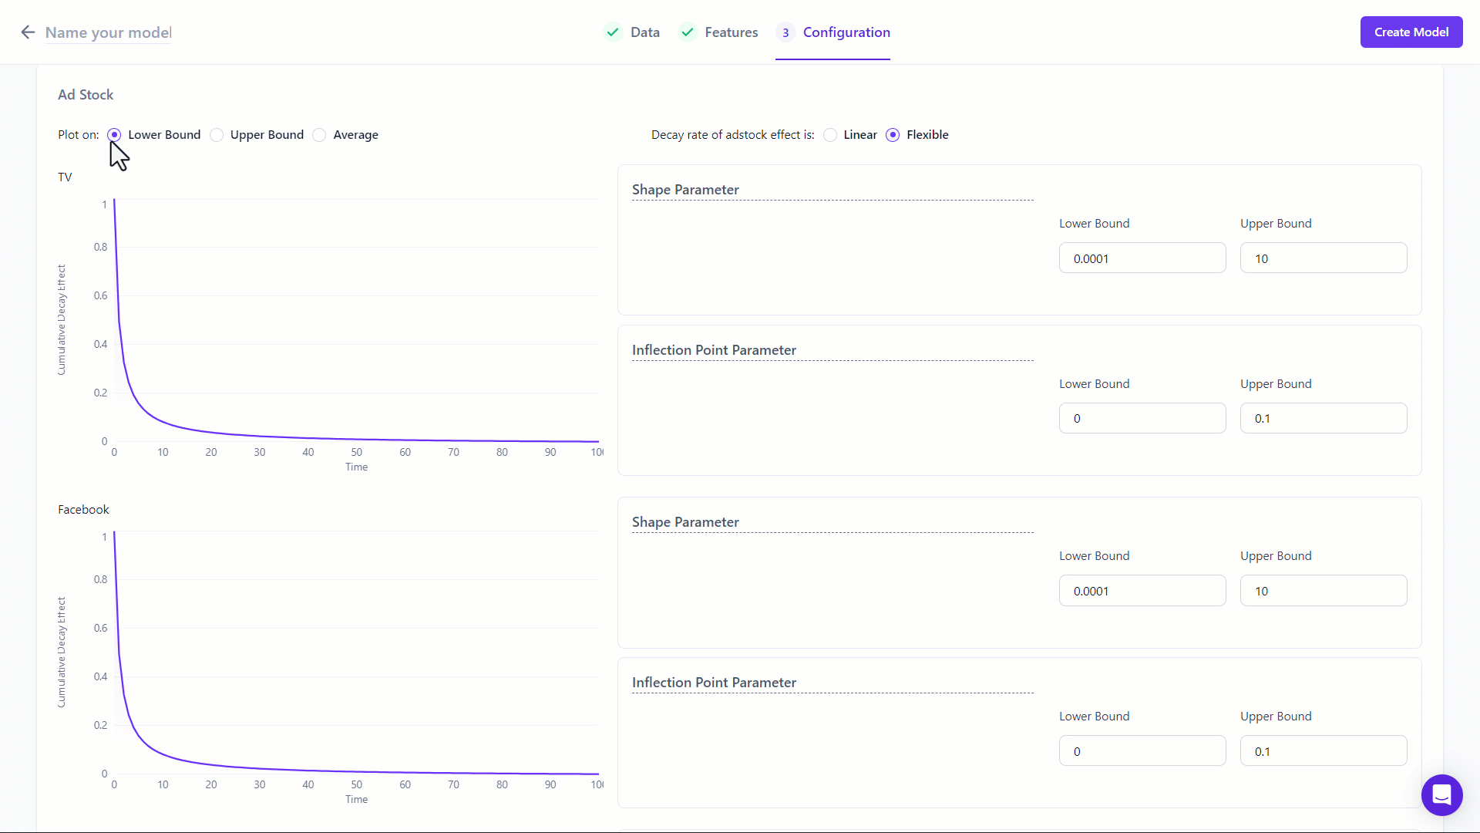
Task: Select Flexible decay rate option
Action: (893, 134)
